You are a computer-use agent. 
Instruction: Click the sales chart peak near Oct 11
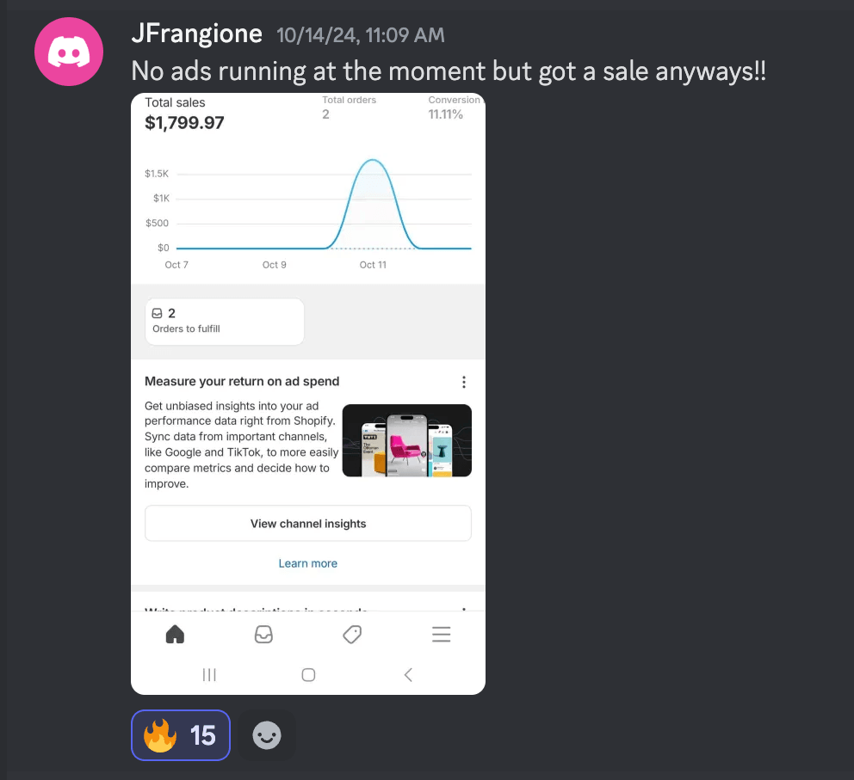pyautogui.click(x=373, y=161)
